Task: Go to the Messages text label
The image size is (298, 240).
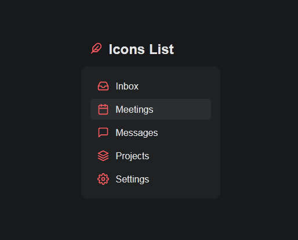Action: [137, 133]
